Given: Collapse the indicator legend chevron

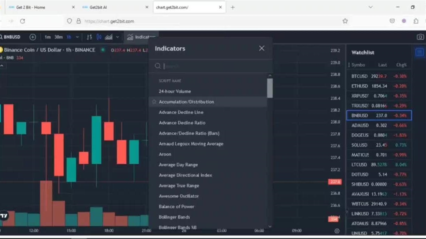Looking at the screenshot, I should point(2,66).
